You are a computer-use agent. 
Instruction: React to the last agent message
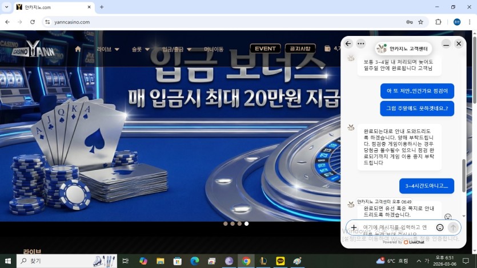click(448, 217)
